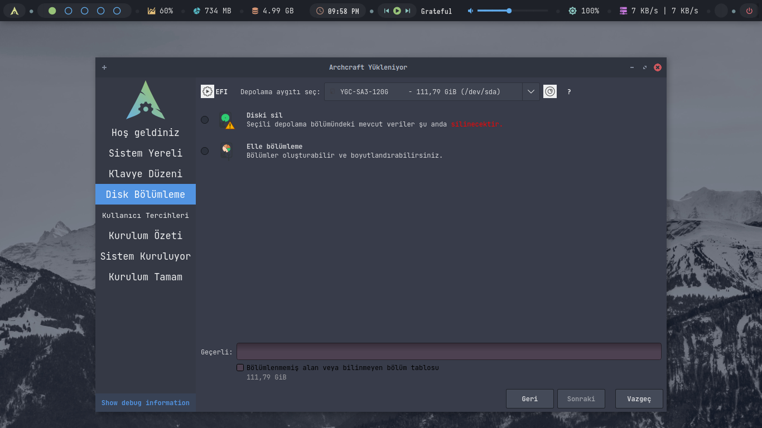Click the plus icon in installer title bar

tap(104, 67)
